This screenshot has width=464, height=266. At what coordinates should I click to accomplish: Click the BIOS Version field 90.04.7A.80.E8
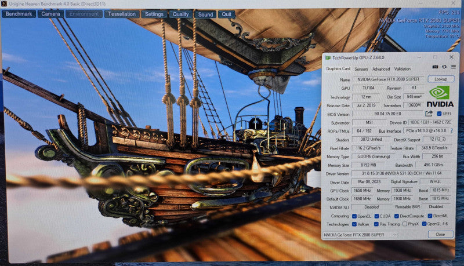point(387,114)
